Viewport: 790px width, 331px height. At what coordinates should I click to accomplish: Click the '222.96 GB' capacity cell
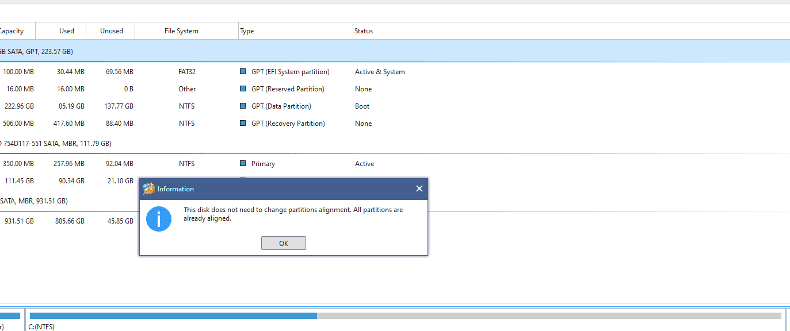coord(19,106)
